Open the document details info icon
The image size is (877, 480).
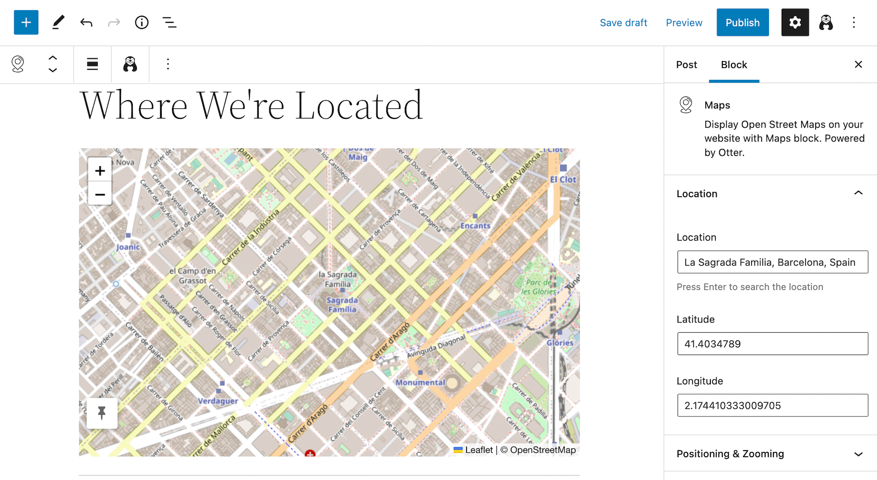point(142,22)
